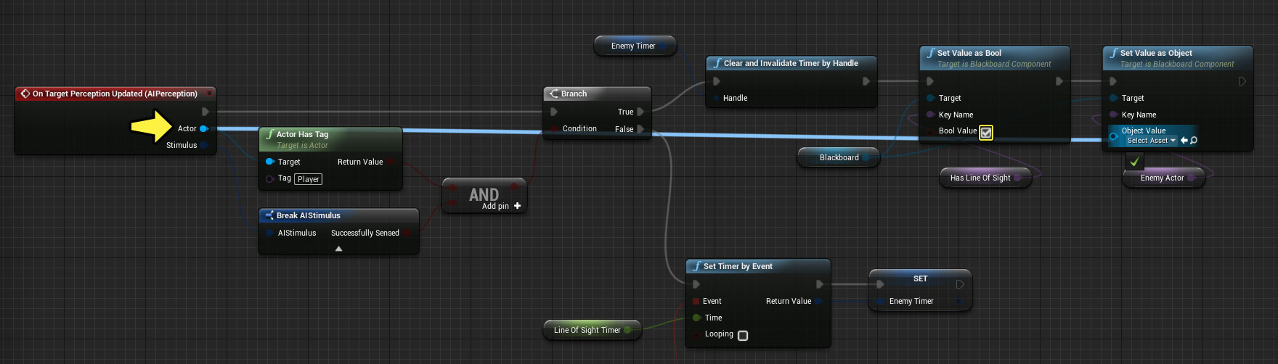Click the Actor output pin on perception event
1278x364 pixels.
click(x=204, y=128)
